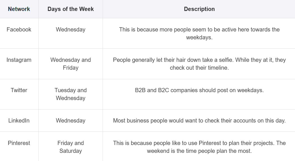Click the Facebook weekdays description text
295x161 pixels.
(x=199, y=33)
